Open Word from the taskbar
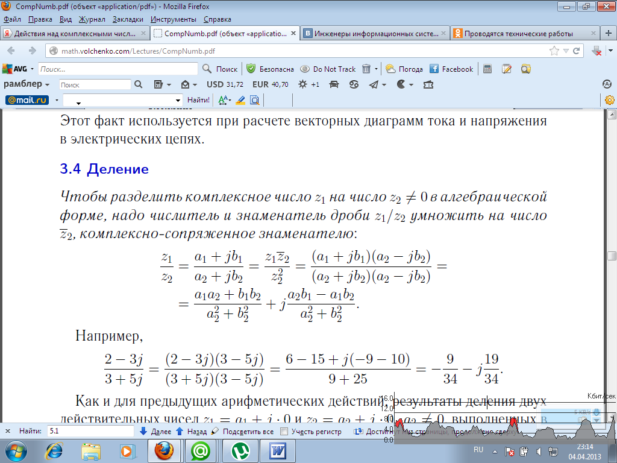This screenshot has width=617, height=463. 277,451
